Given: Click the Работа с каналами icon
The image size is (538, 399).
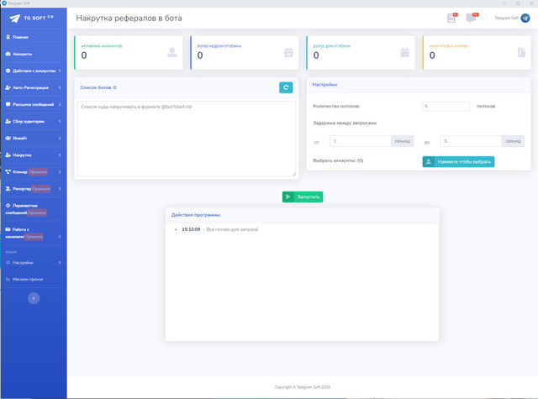Looking at the screenshot, I should pos(8,229).
